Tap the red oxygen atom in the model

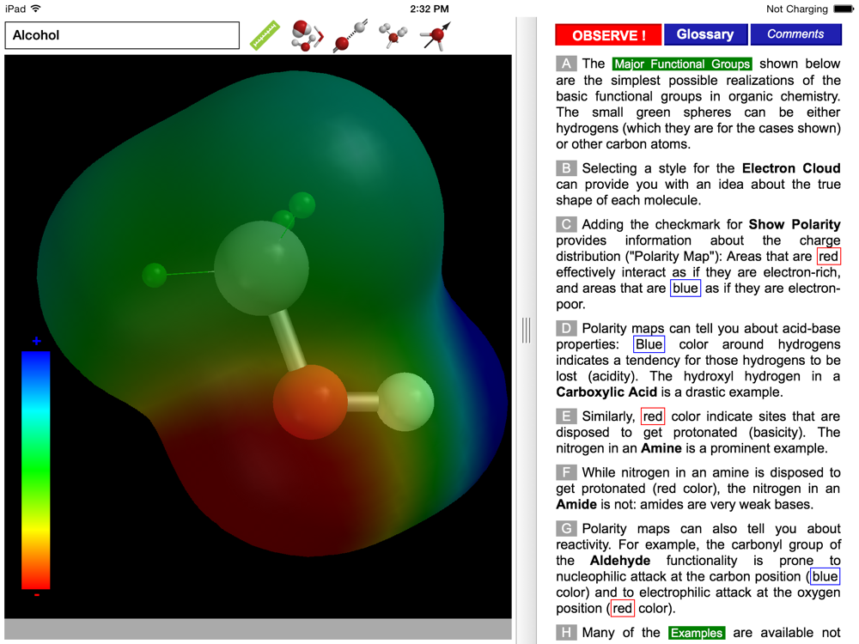(310, 401)
